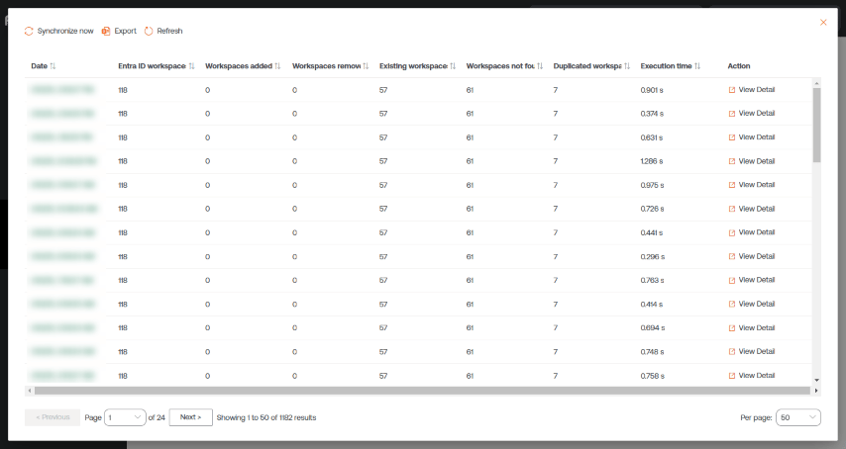Click the Synchronize now icon
This screenshot has height=449, width=846.
pos(29,32)
